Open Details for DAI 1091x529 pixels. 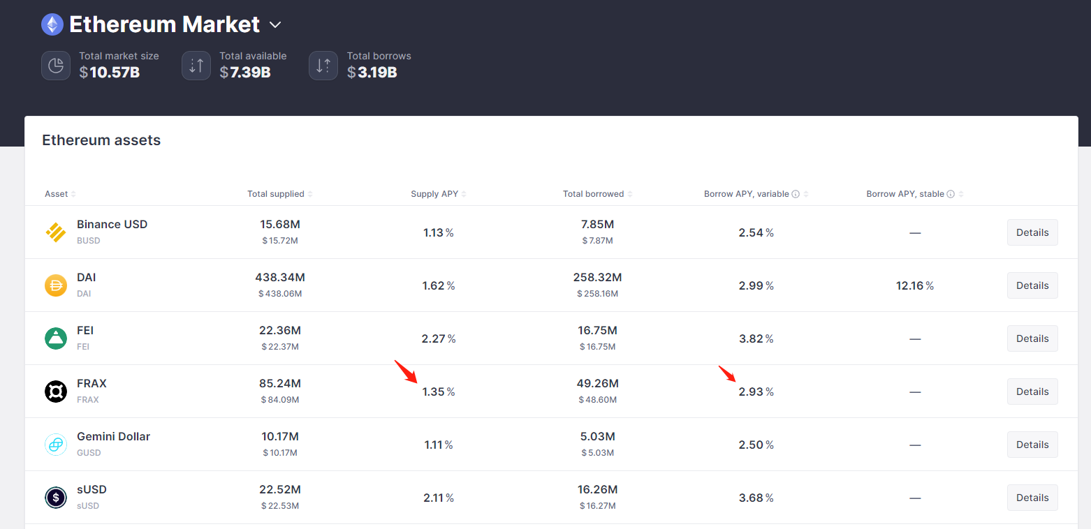point(1032,285)
